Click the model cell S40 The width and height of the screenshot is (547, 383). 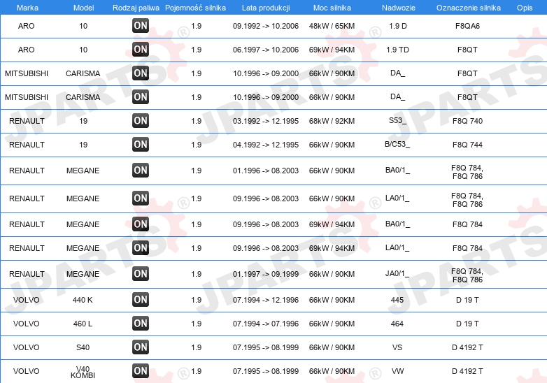coord(83,347)
